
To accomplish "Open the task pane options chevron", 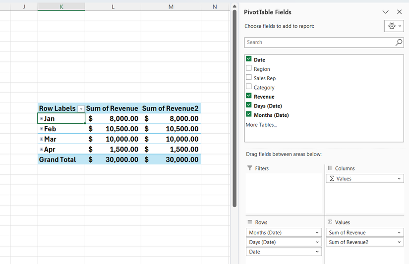I will (385, 12).
